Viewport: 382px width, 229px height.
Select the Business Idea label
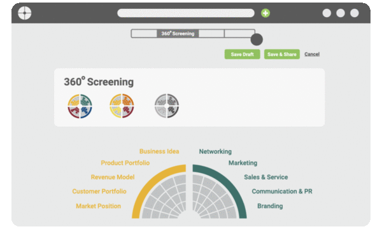click(159, 151)
